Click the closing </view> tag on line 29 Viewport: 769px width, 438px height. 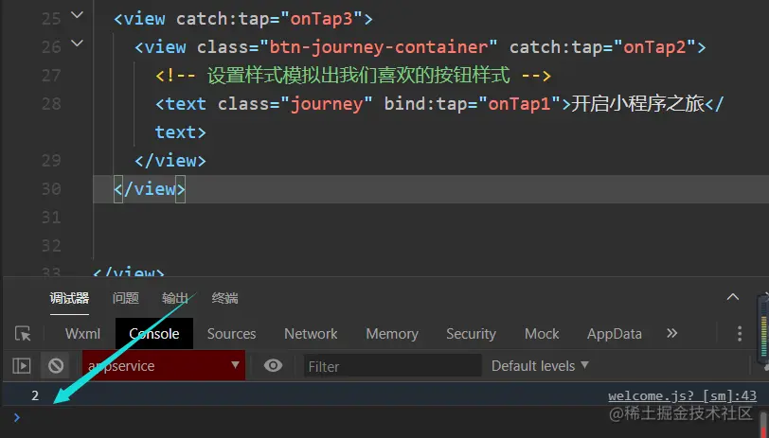(170, 161)
